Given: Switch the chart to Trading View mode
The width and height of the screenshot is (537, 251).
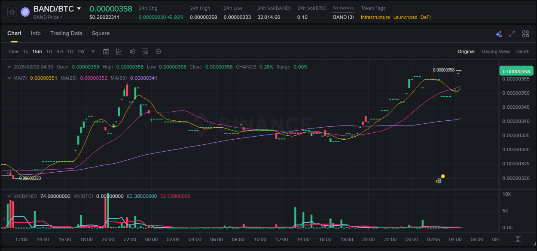Looking at the screenshot, I should pyautogui.click(x=495, y=51).
